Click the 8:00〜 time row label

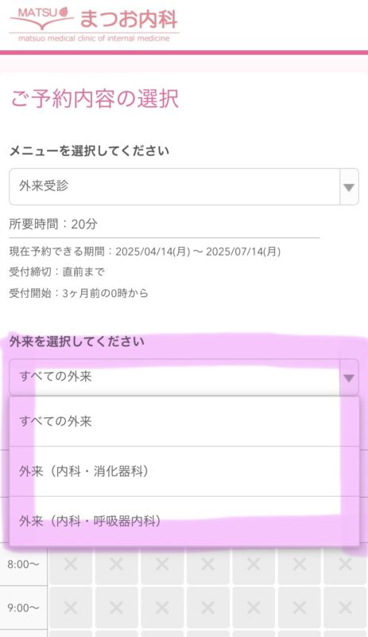tap(24, 565)
